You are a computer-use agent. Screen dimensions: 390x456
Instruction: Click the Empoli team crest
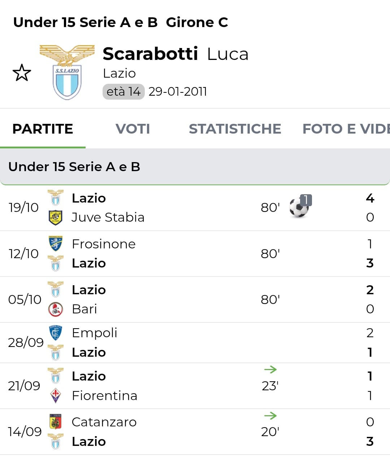click(x=56, y=333)
